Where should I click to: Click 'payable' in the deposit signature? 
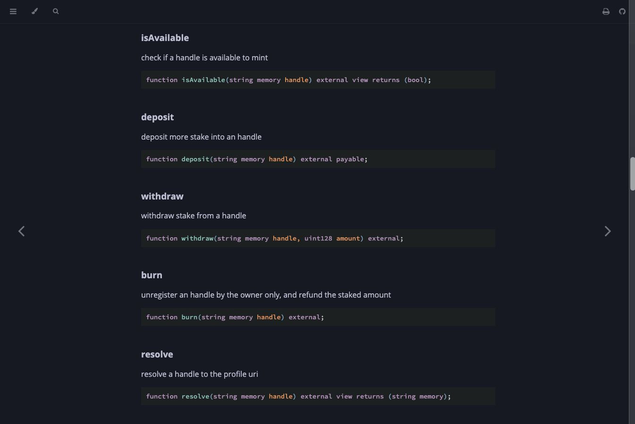tap(350, 159)
